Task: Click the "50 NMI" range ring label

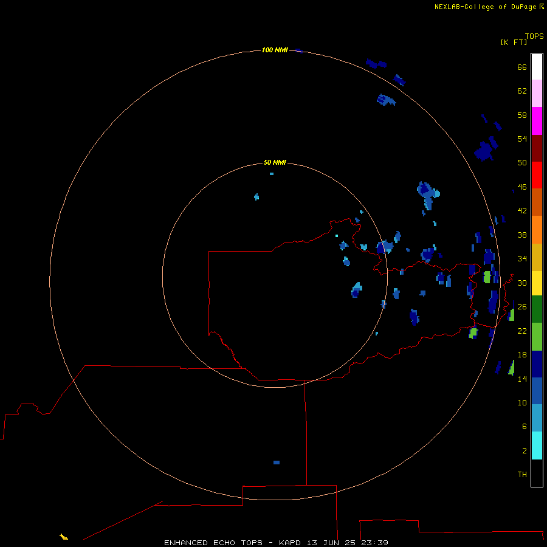Action: pyautogui.click(x=275, y=162)
